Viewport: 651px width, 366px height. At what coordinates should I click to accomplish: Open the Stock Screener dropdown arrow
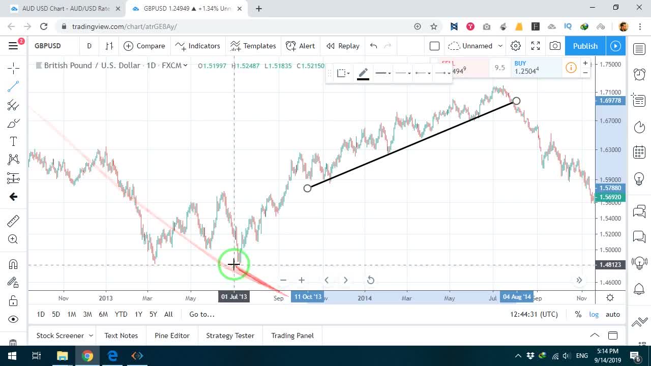click(91, 335)
